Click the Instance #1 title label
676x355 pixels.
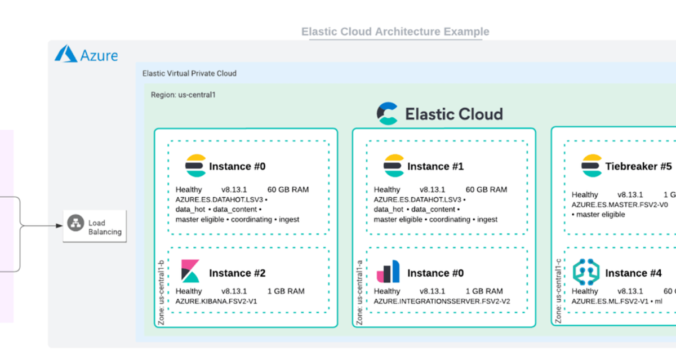tap(435, 166)
